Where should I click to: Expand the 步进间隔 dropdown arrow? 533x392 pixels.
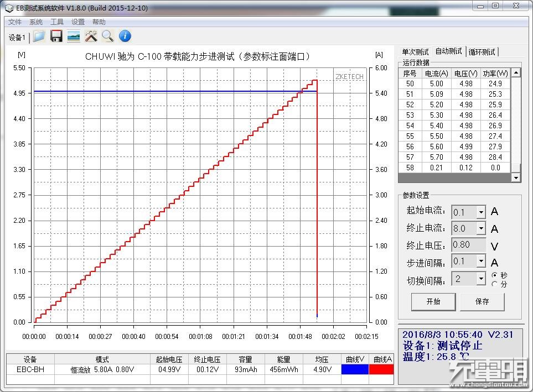481,261
